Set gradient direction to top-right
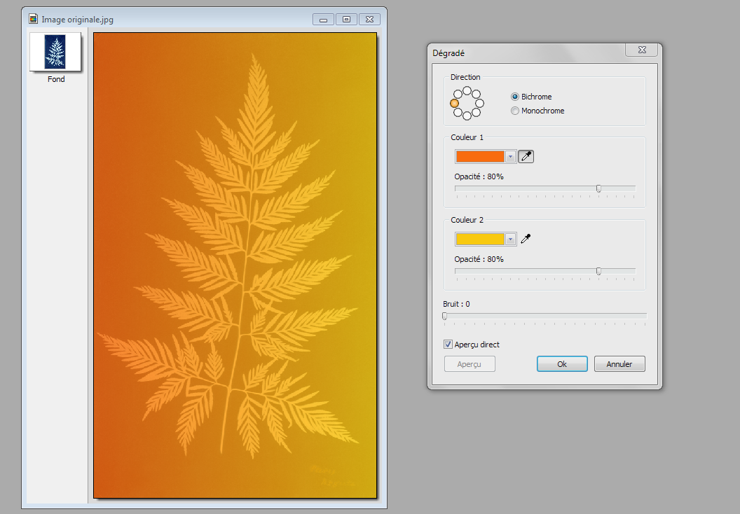 (x=476, y=94)
